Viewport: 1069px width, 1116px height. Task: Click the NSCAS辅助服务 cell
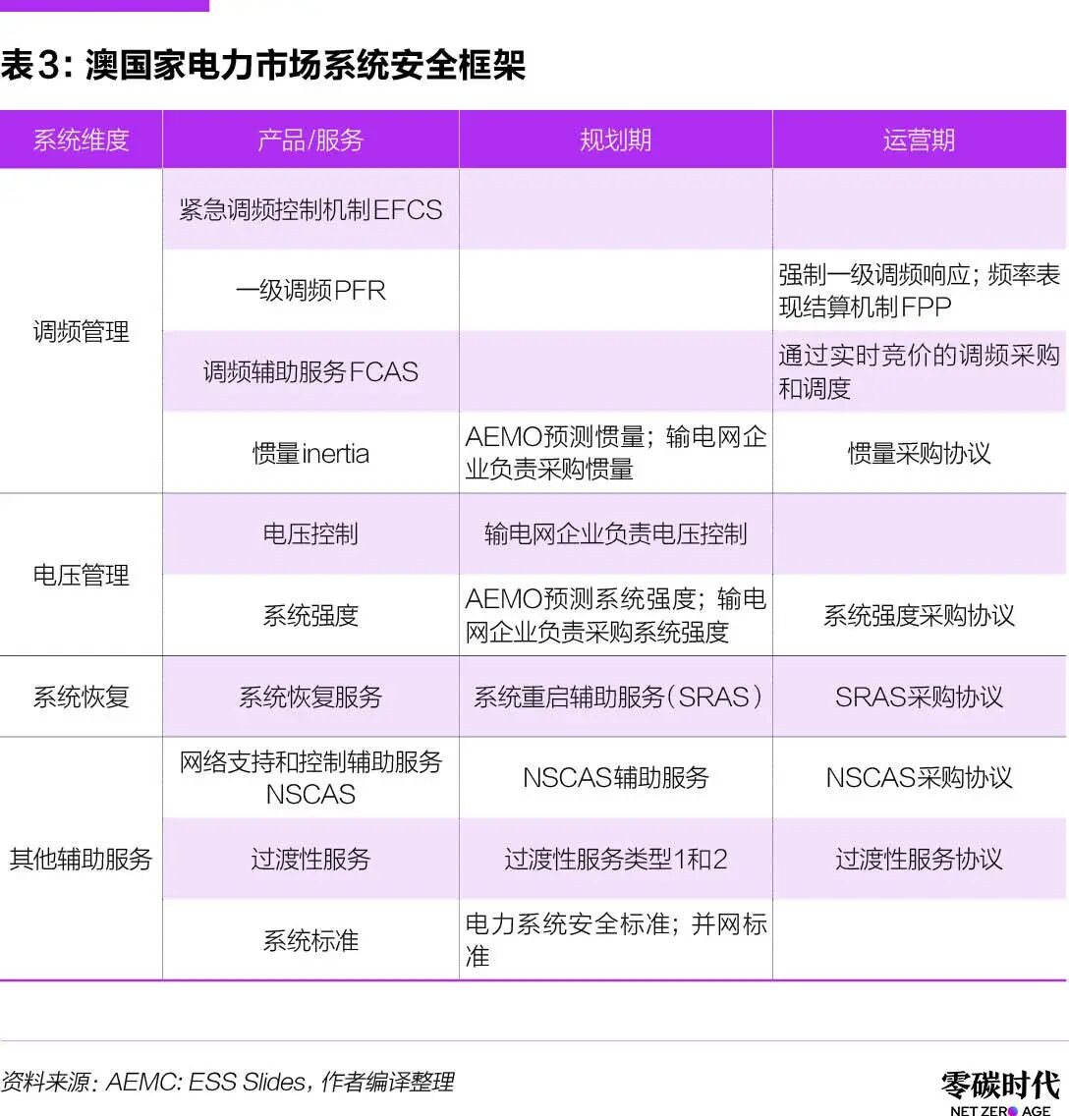615,778
